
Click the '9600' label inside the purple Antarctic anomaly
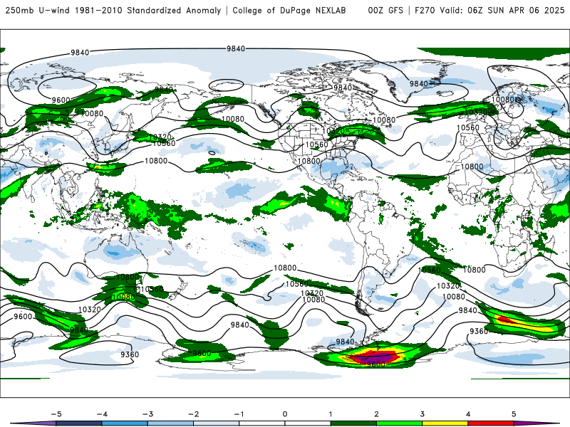point(376,364)
